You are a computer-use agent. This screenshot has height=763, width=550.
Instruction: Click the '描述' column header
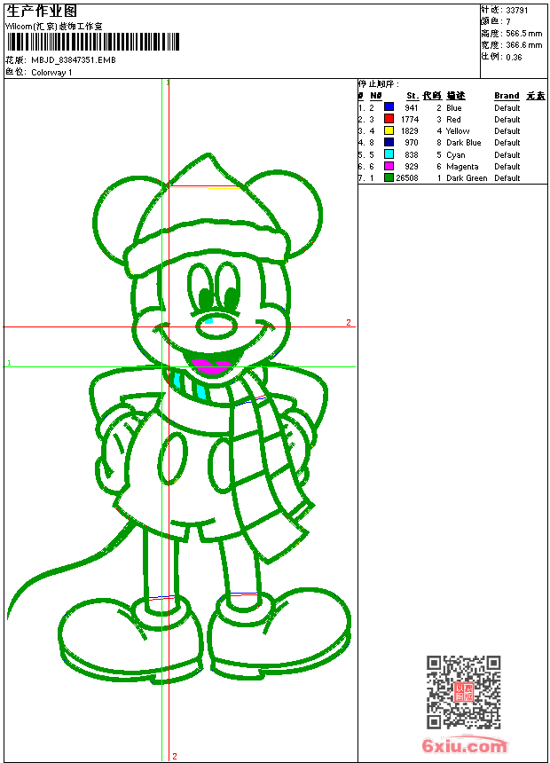coord(456,96)
